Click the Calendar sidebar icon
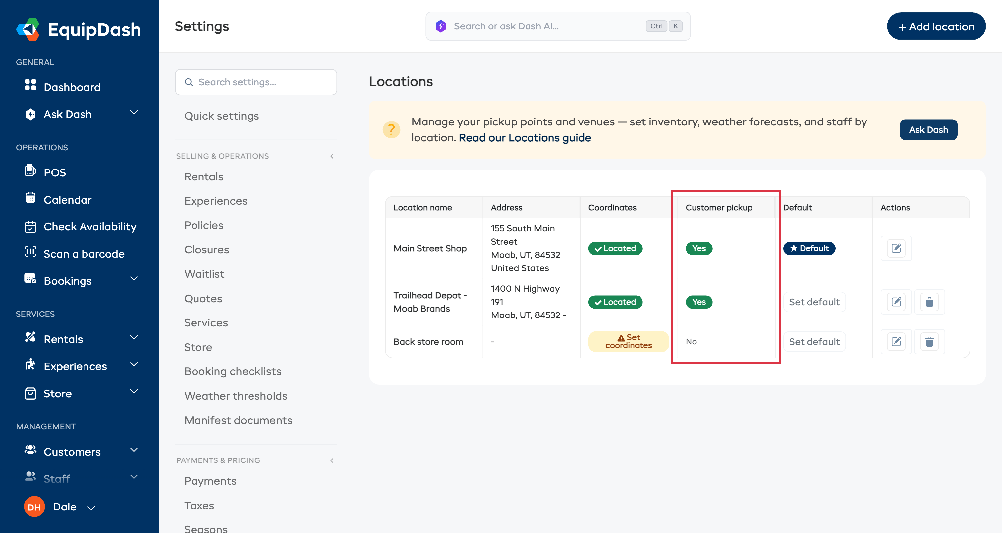 pos(30,198)
